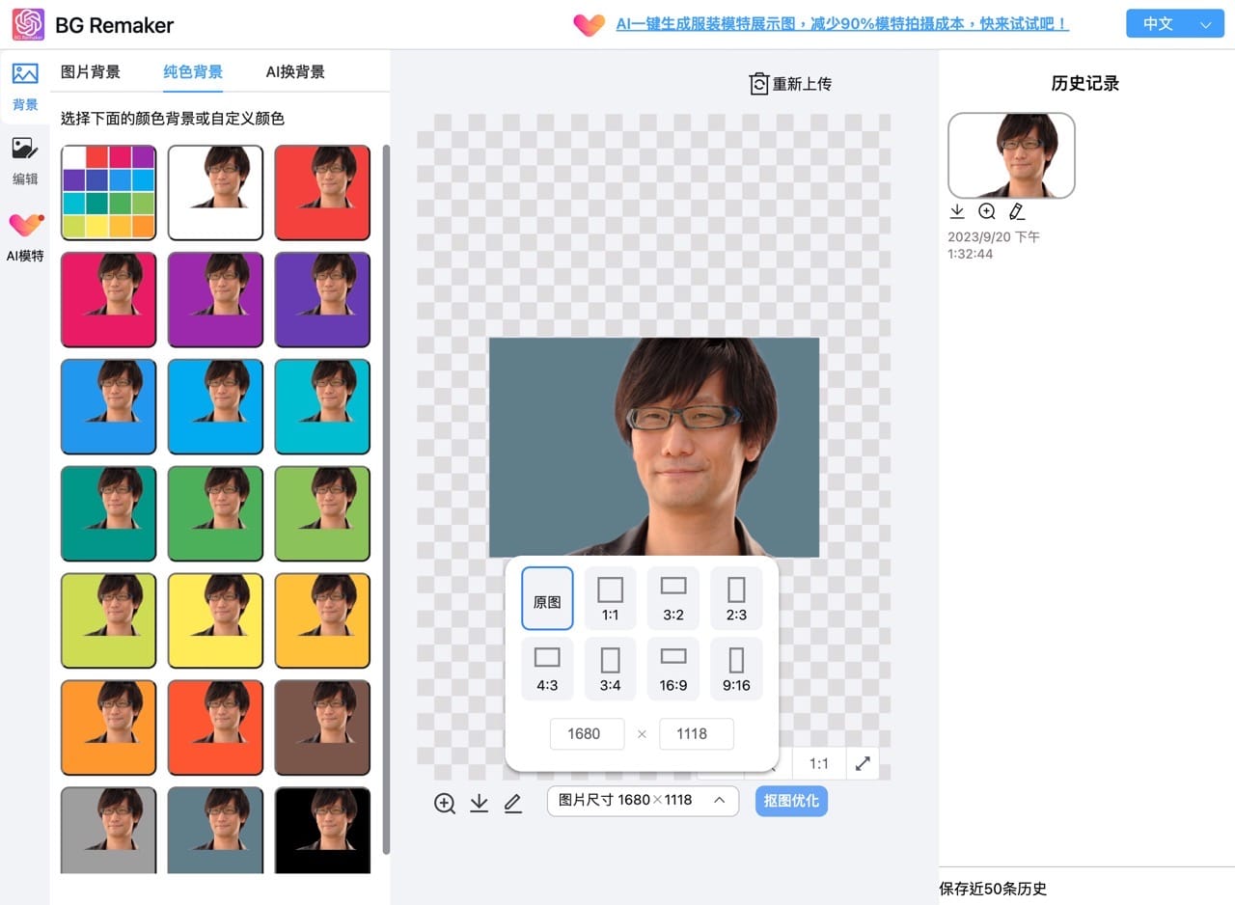The image size is (1235, 905).
Task: Choose the light green background swatch
Action: point(322,513)
